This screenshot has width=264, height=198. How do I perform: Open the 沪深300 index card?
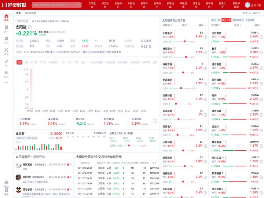click(142, 121)
